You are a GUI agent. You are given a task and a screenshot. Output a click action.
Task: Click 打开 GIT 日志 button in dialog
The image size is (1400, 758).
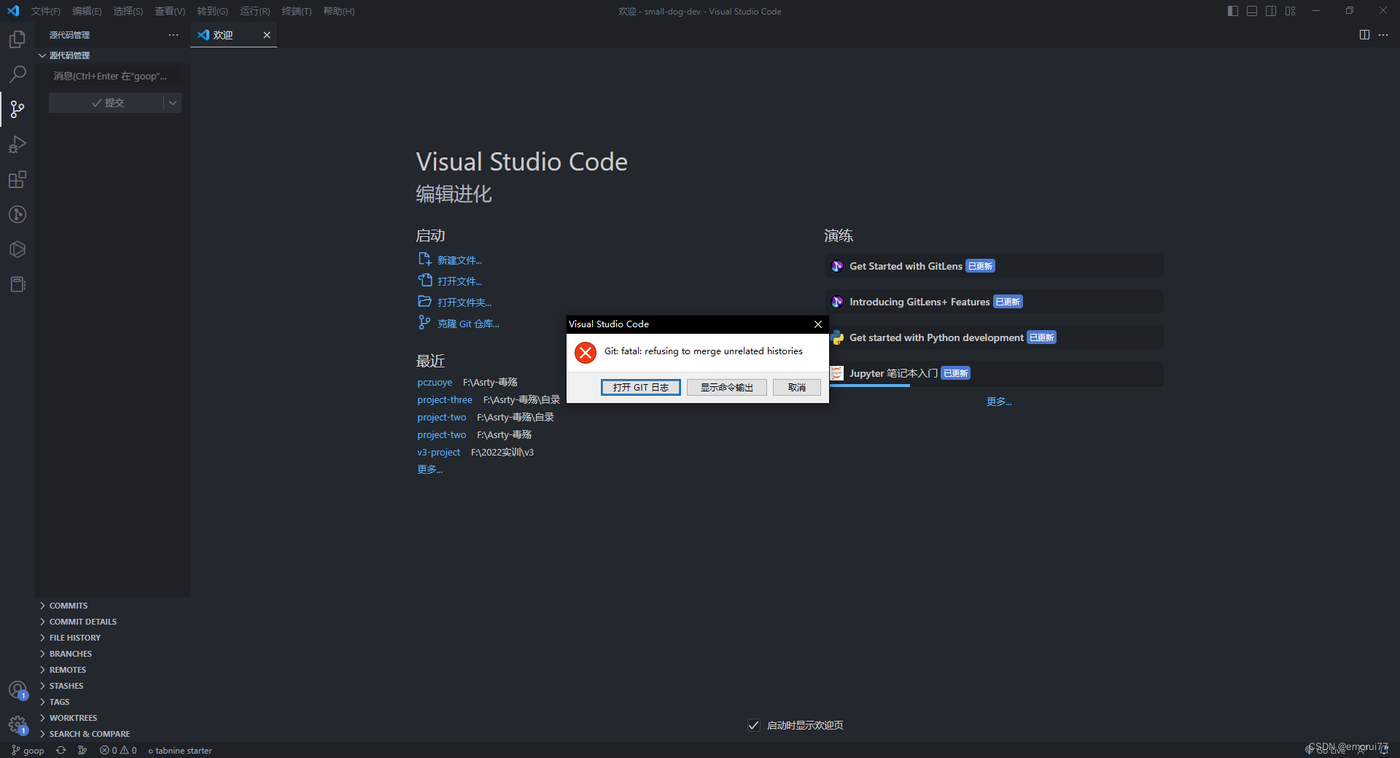641,387
